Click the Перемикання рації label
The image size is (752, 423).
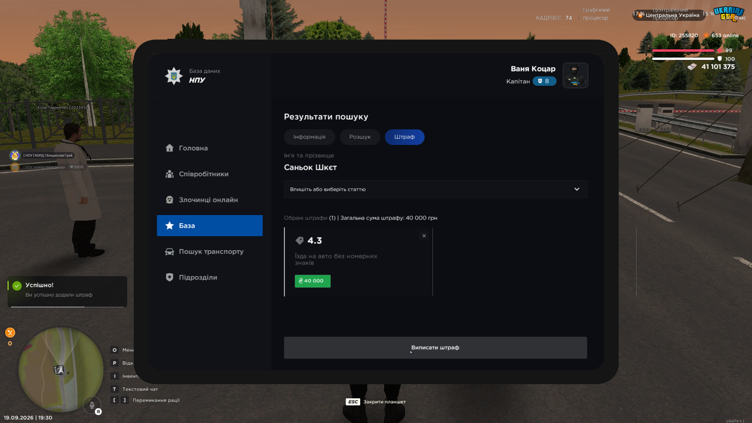pyautogui.click(x=156, y=401)
